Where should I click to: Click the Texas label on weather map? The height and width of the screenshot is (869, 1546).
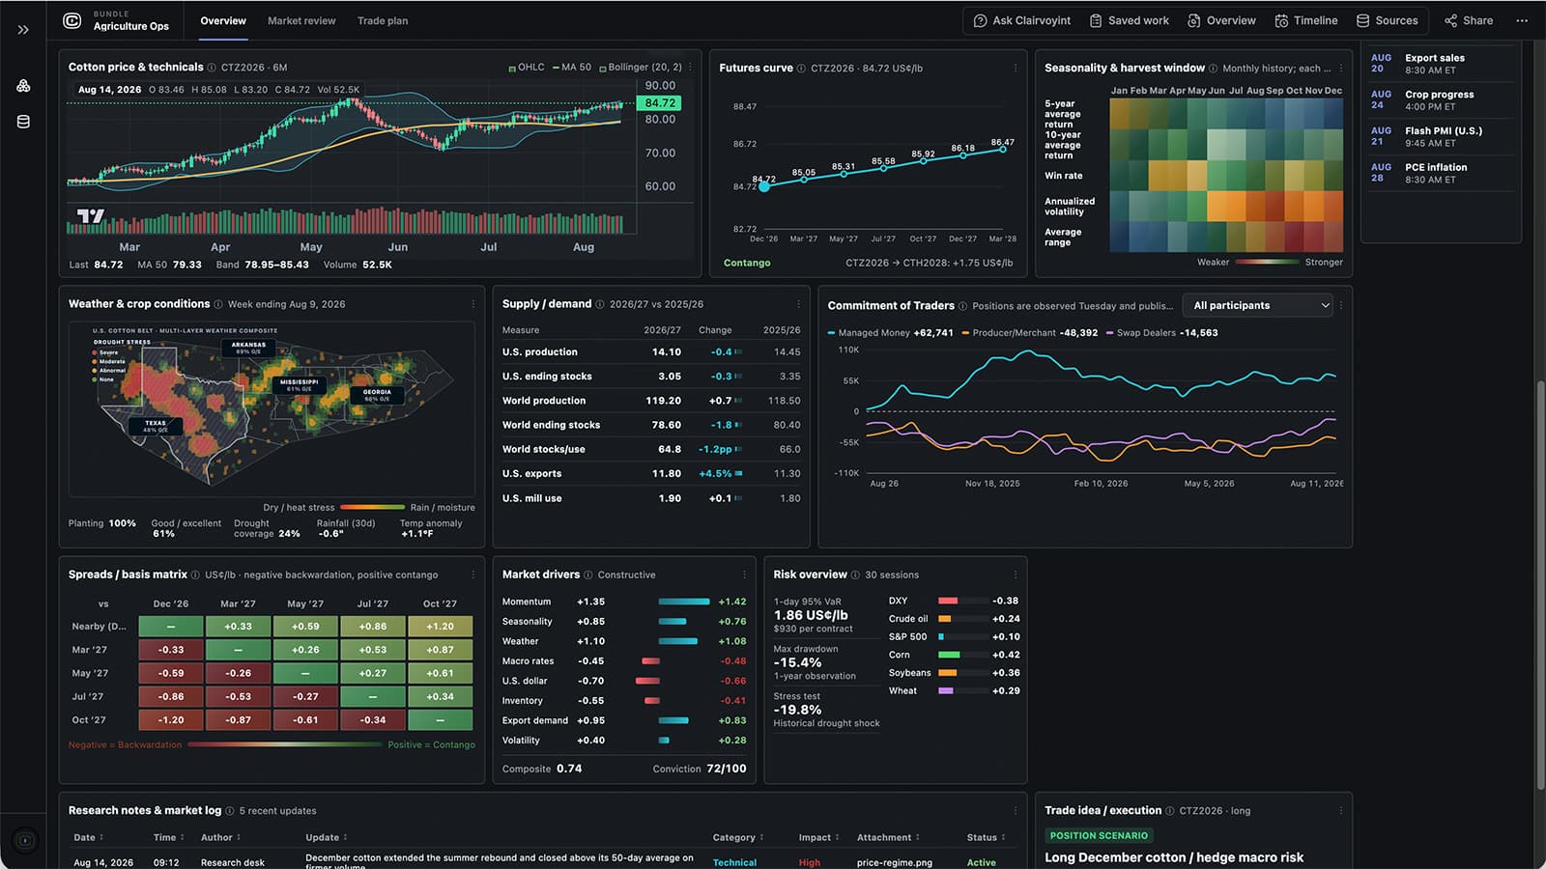156,426
